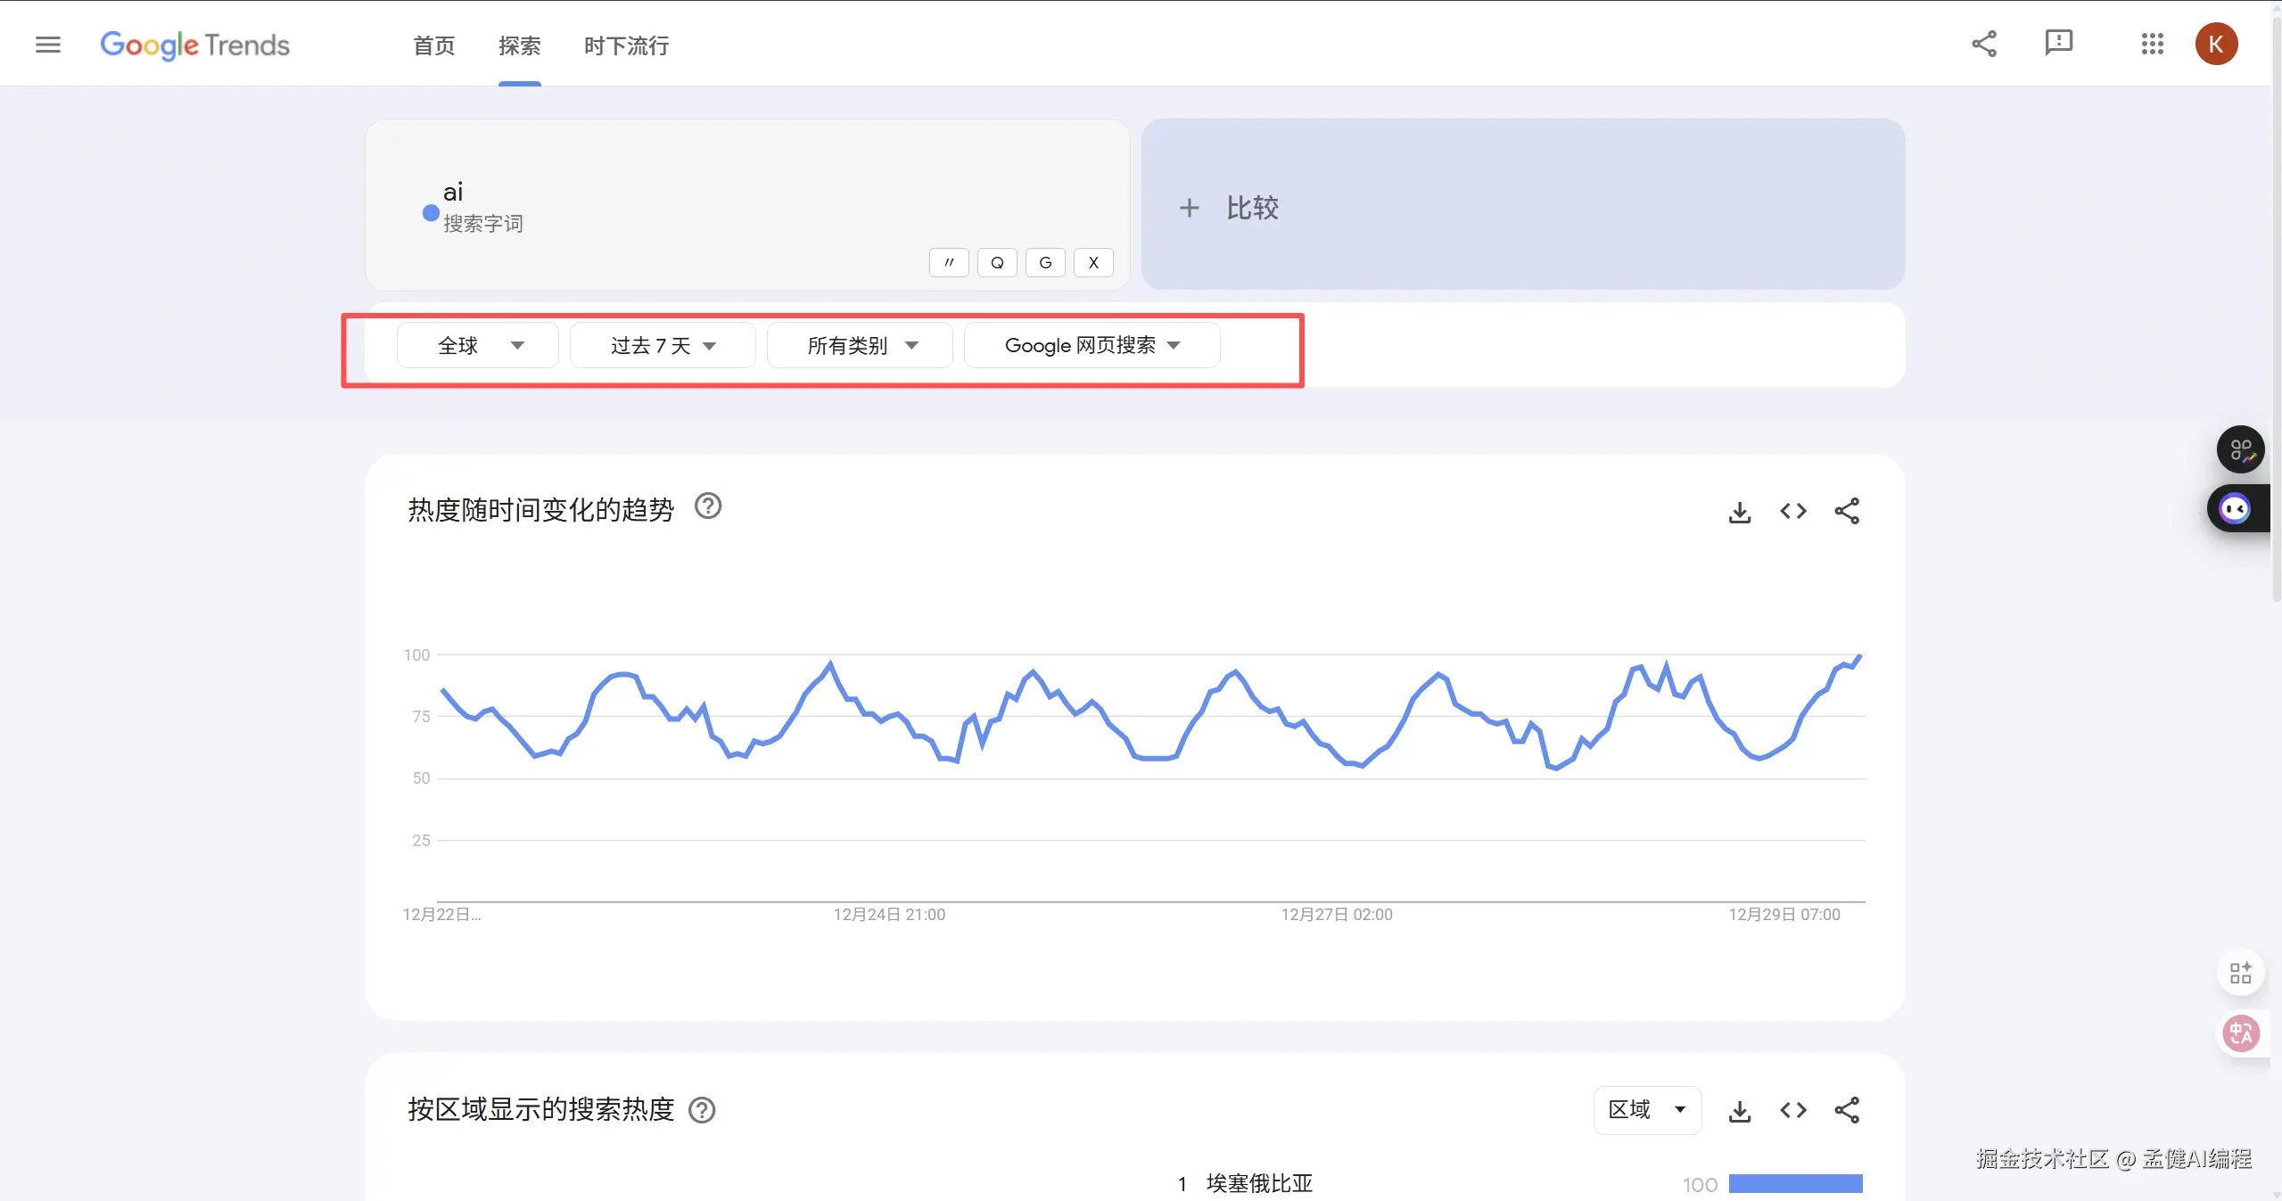Open embed code for the trend chart

(1792, 511)
